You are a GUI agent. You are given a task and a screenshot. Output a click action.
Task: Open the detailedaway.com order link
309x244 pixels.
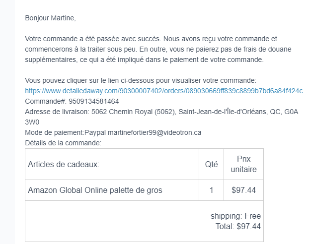[163, 91]
